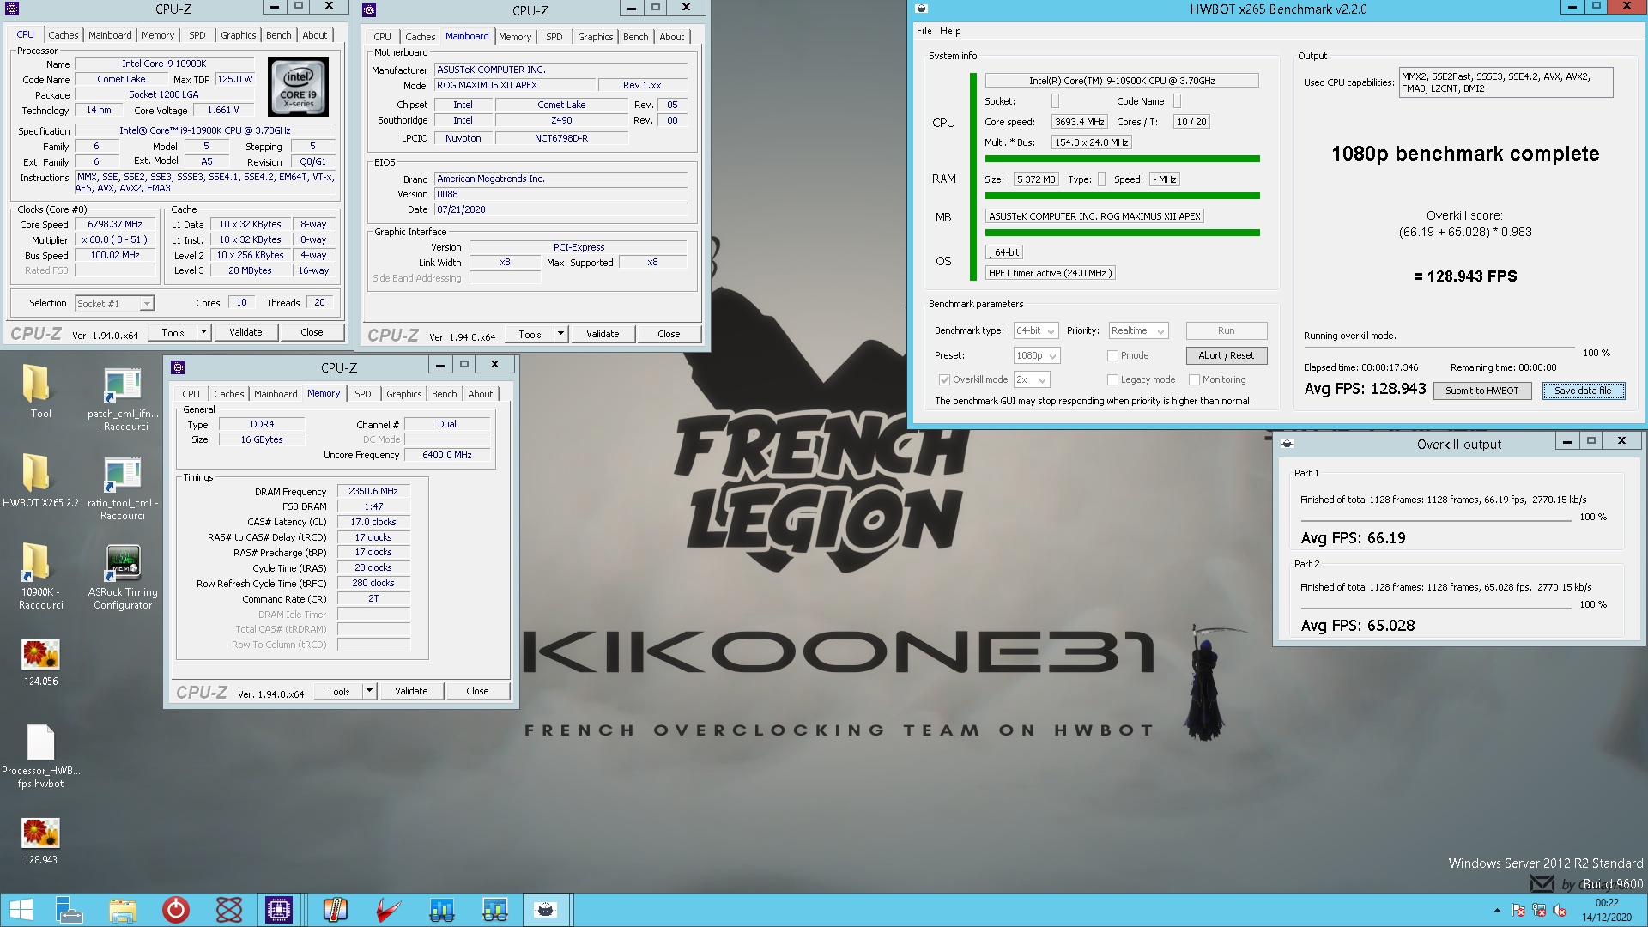Open the Priority Realtime dropdown
1648x927 pixels.
pyautogui.click(x=1138, y=330)
